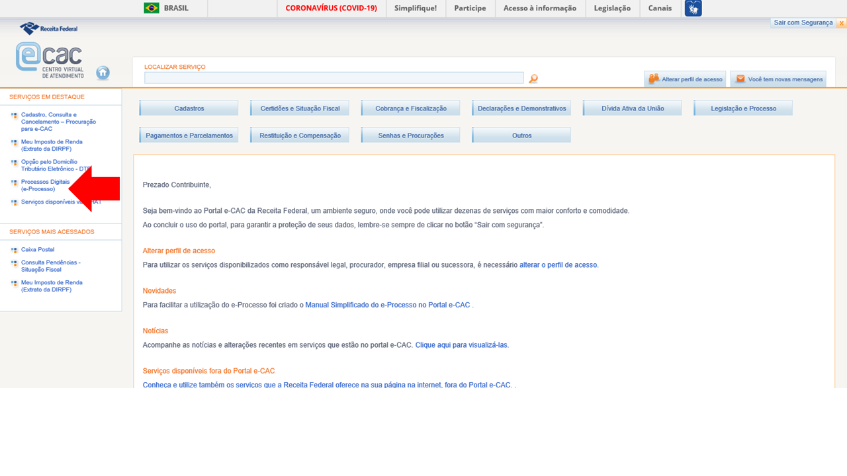Image resolution: width=847 pixels, height=476 pixels.
Task: Click the Brazil flag icon
Action: pyautogui.click(x=152, y=8)
